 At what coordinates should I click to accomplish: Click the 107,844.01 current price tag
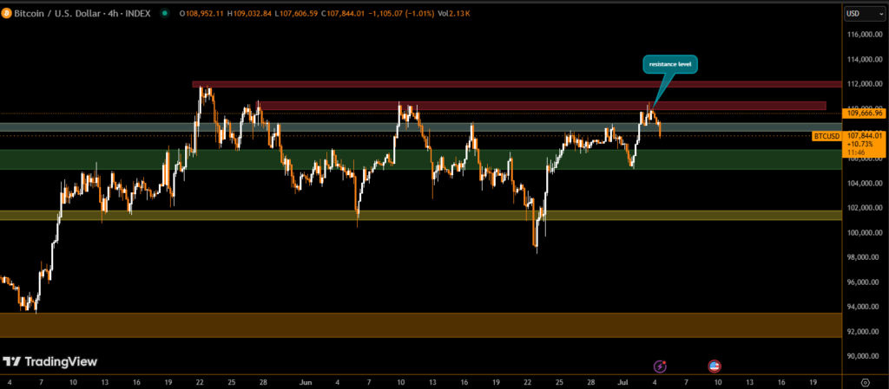click(x=864, y=135)
